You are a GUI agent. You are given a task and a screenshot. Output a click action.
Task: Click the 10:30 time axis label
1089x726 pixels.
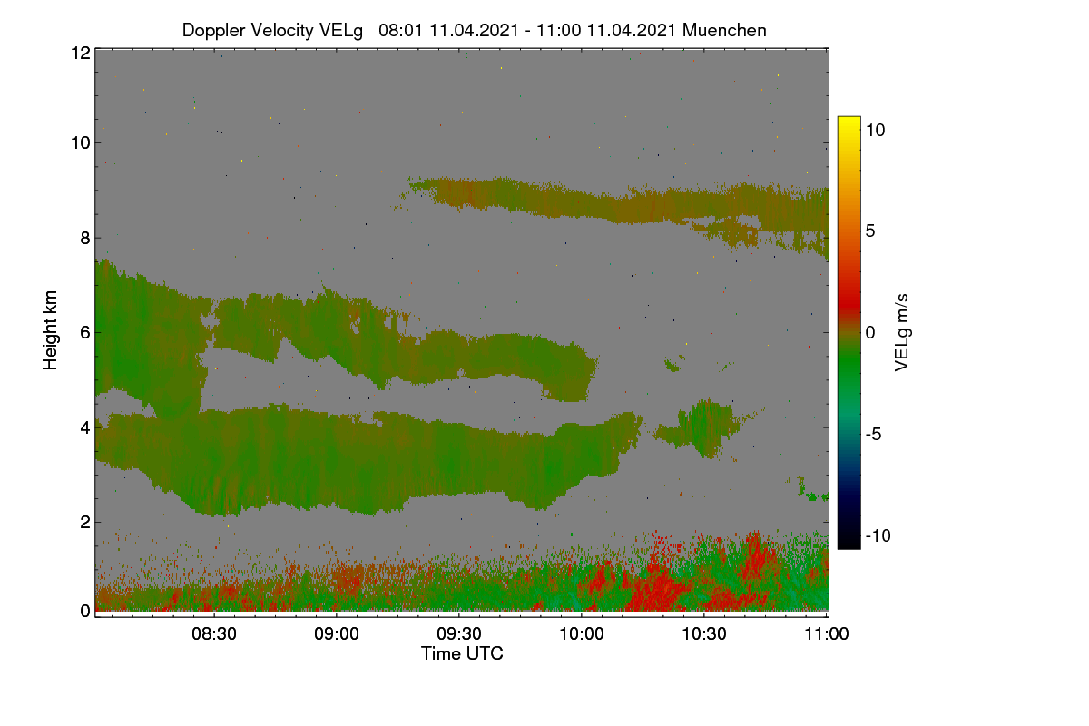click(704, 635)
